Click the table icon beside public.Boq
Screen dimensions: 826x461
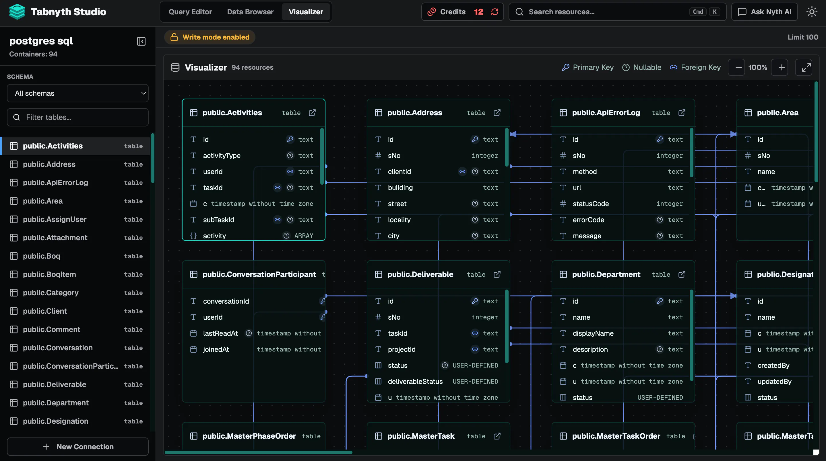(x=14, y=256)
